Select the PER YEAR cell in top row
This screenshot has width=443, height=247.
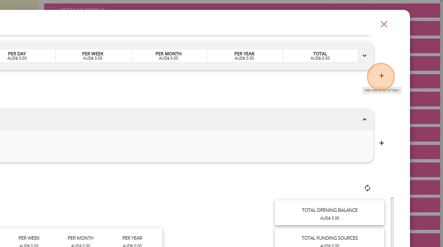pos(244,56)
